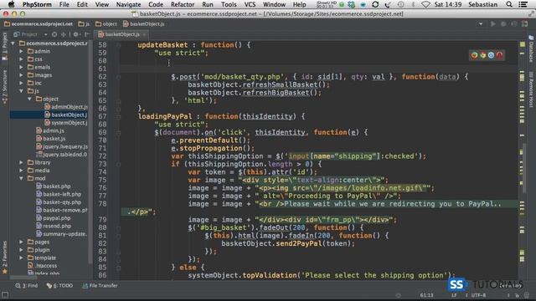Click the object folder breadcrumb
Screen dimensions: 536x301
pos(106,24)
